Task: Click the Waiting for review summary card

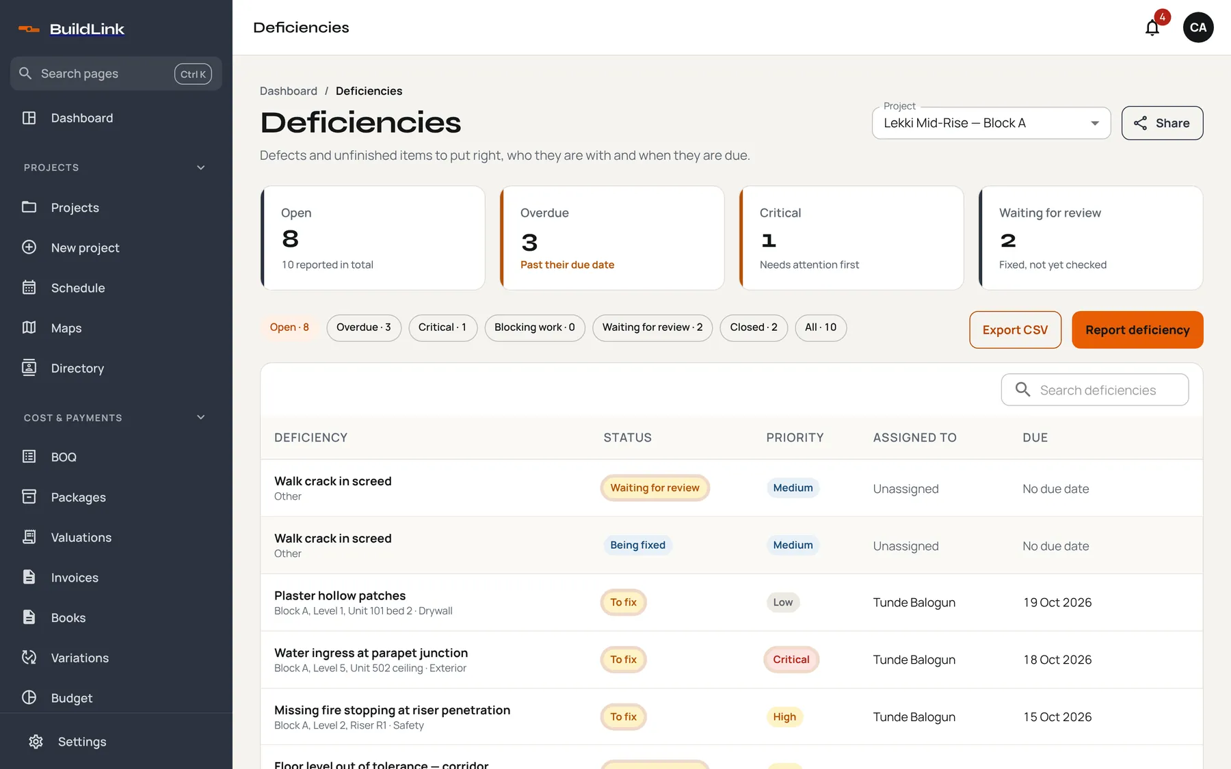Action: (1091, 238)
